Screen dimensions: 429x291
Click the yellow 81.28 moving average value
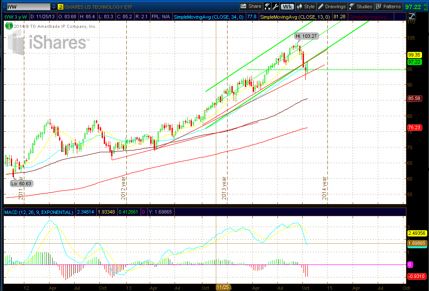[340, 17]
